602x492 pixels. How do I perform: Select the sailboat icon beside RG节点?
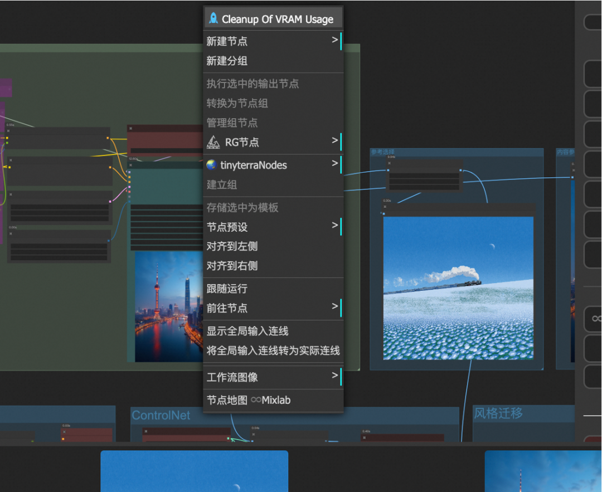(x=213, y=142)
